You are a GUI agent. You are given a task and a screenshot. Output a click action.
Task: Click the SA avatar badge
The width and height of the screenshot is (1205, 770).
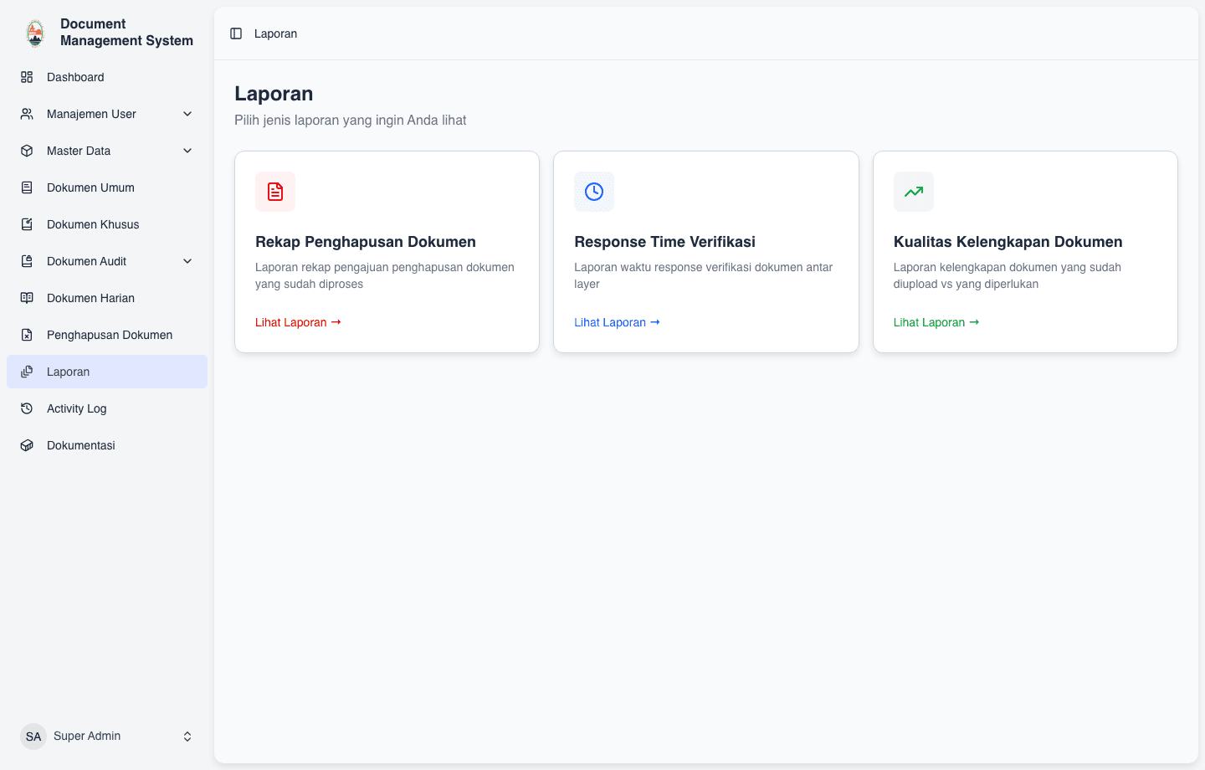[33, 737]
